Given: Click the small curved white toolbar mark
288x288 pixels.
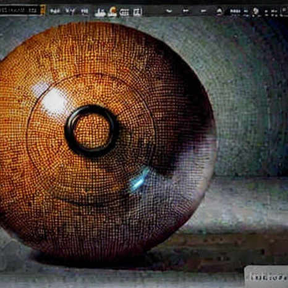Looking at the screenshot, I should (169, 11).
